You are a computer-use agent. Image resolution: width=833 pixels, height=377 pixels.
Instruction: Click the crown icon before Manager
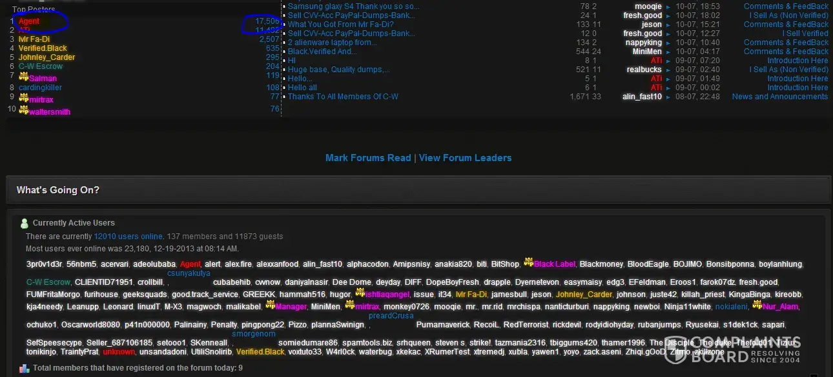(x=270, y=305)
